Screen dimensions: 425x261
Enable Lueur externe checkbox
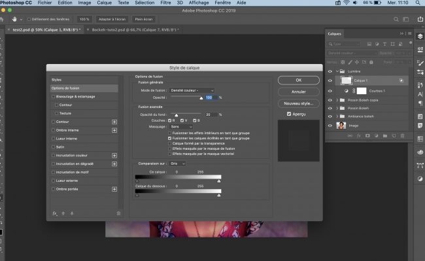[53, 181]
